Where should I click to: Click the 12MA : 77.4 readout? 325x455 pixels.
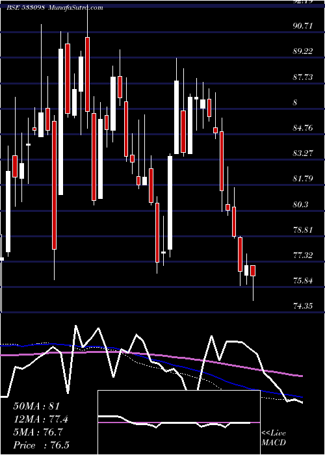[x=41, y=419]
